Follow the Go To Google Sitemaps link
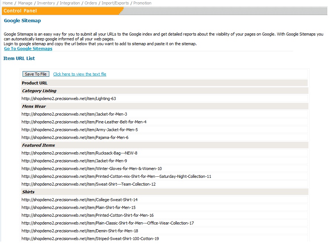Screen dimensions: 332x246 [28, 49]
